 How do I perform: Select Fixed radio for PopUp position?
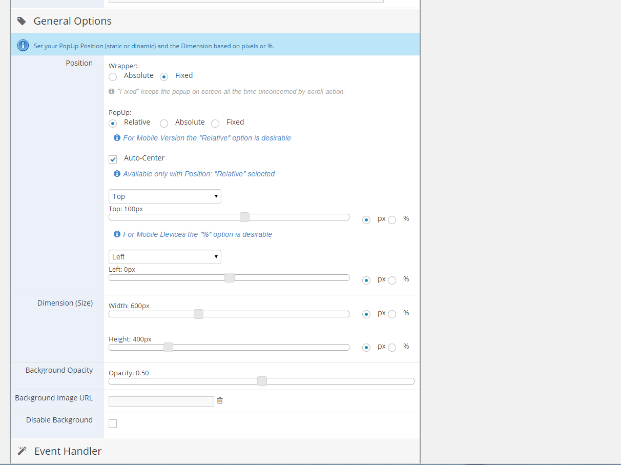click(x=215, y=123)
